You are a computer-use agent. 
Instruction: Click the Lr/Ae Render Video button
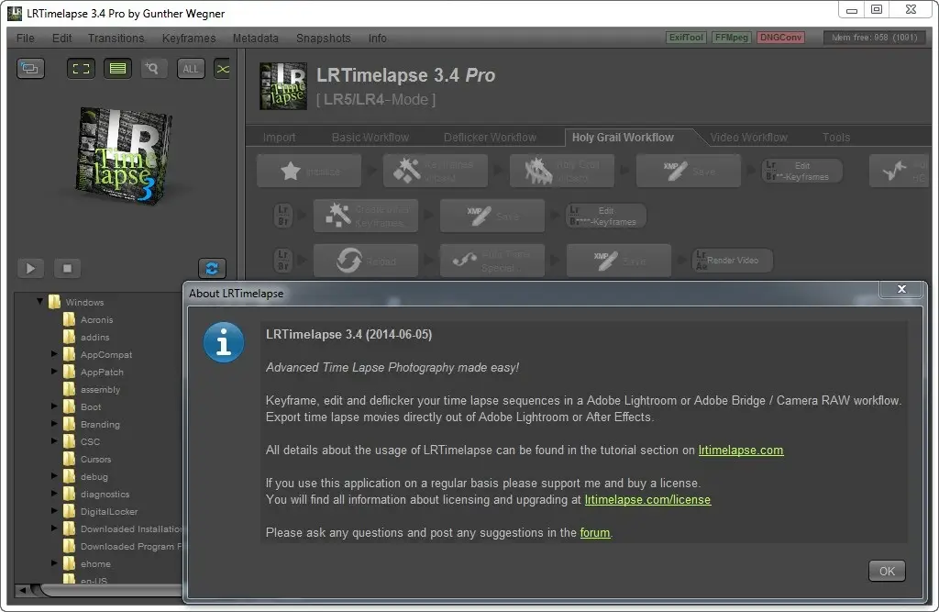[733, 261]
